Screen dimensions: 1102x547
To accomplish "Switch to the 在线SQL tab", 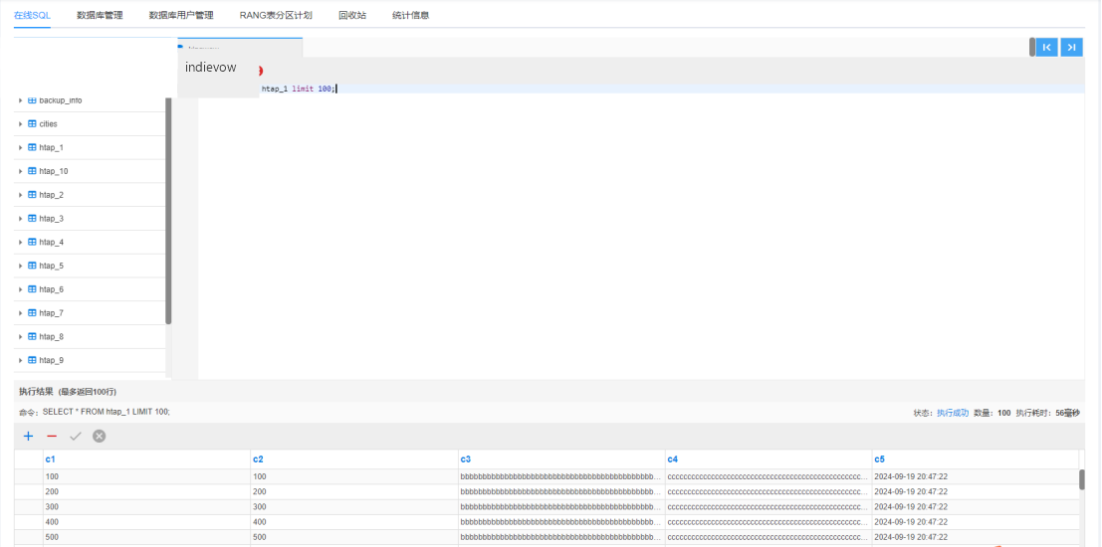I will pyautogui.click(x=32, y=15).
